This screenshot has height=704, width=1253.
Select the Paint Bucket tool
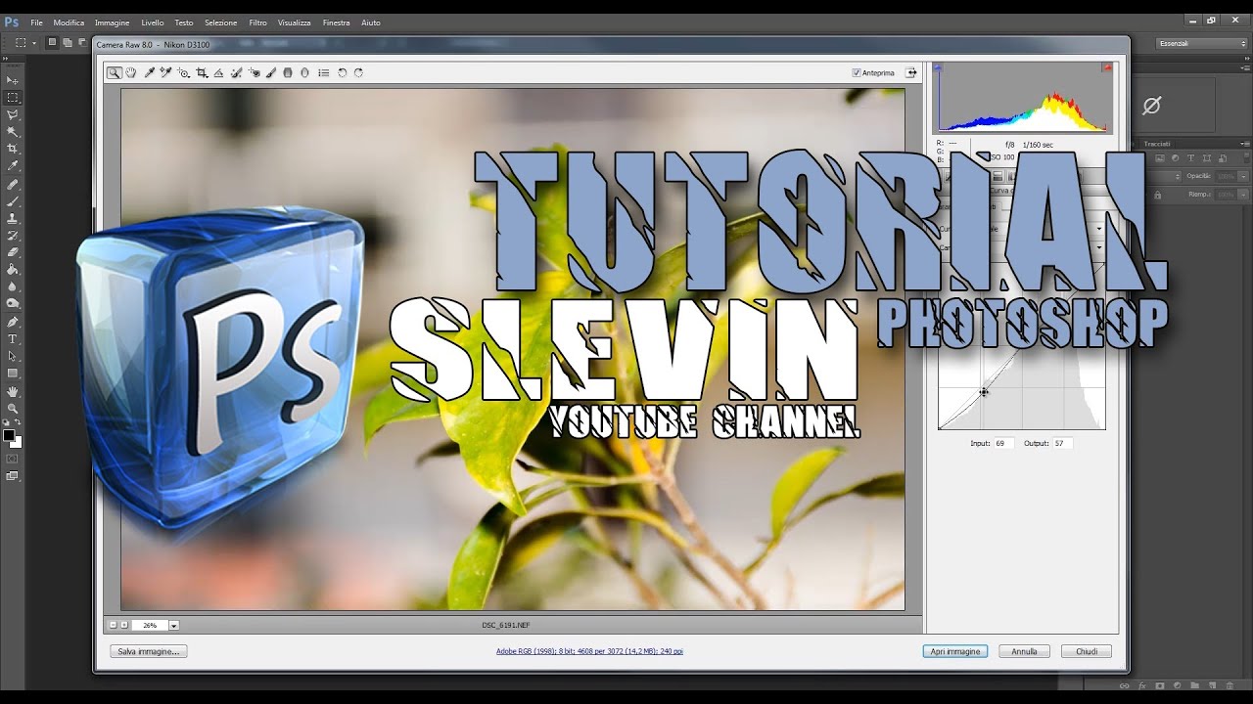pos(13,269)
